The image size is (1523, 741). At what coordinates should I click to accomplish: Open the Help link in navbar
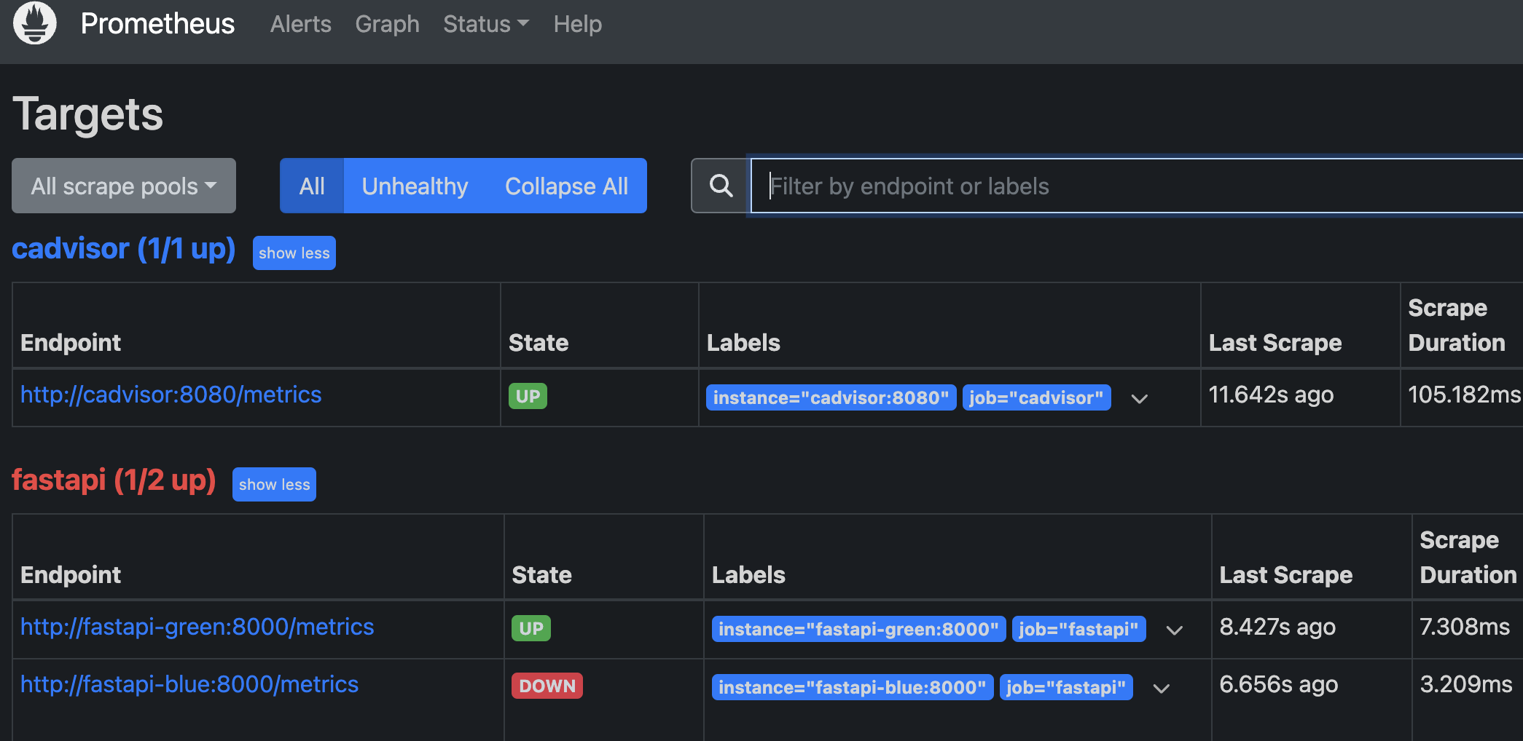click(577, 24)
